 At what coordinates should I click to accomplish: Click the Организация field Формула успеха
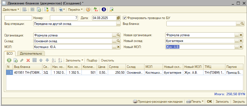coord(73,35)
